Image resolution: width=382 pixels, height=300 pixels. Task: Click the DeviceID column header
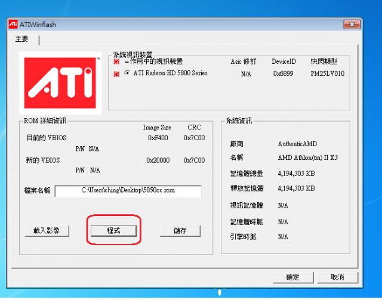[284, 61]
